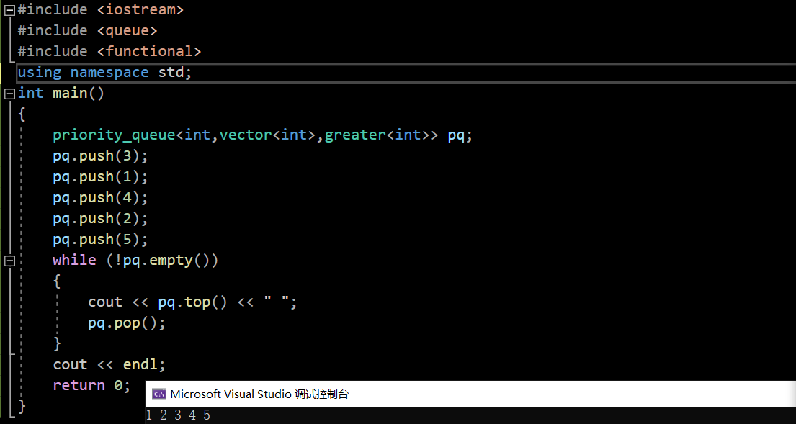Click the "cout << pq.top()" line
796x424 pixels.
click(192, 302)
